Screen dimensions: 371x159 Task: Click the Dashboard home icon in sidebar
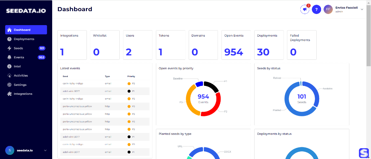point(10,30)
